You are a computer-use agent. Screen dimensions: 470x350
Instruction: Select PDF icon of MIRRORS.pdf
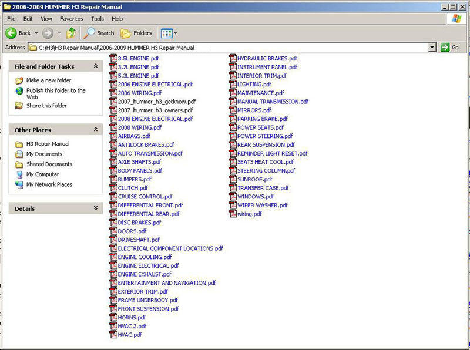pyautogui.click(x=233, y=110)
